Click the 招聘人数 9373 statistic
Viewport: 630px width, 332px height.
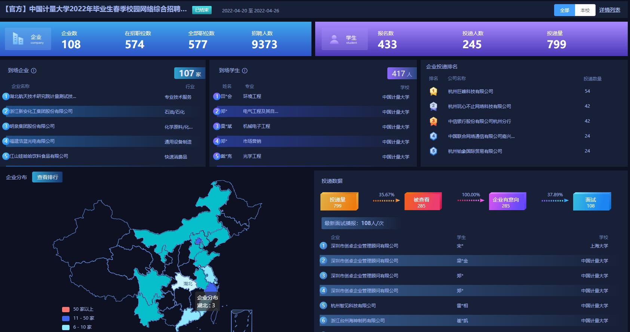coord(264,40)
